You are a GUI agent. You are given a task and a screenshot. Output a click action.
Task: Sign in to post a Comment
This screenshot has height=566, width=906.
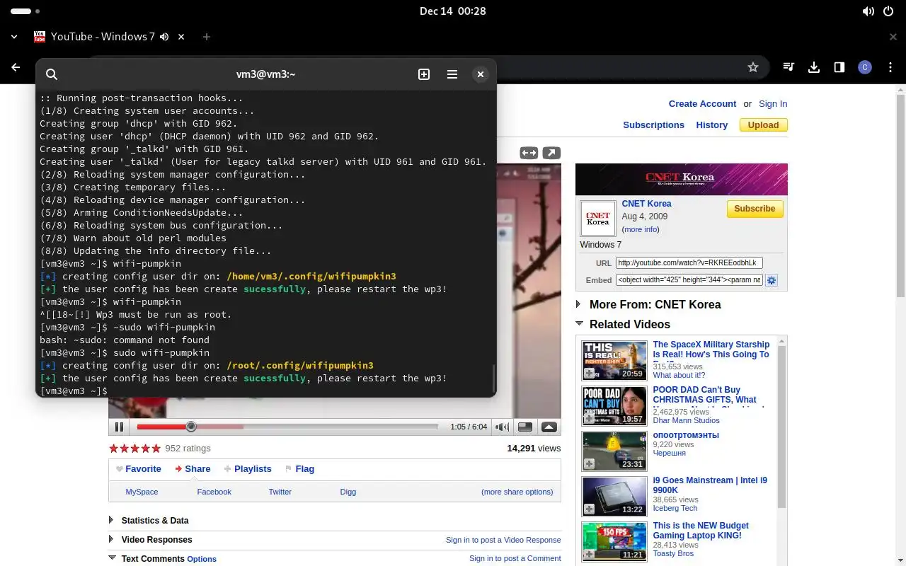point(515,558)
